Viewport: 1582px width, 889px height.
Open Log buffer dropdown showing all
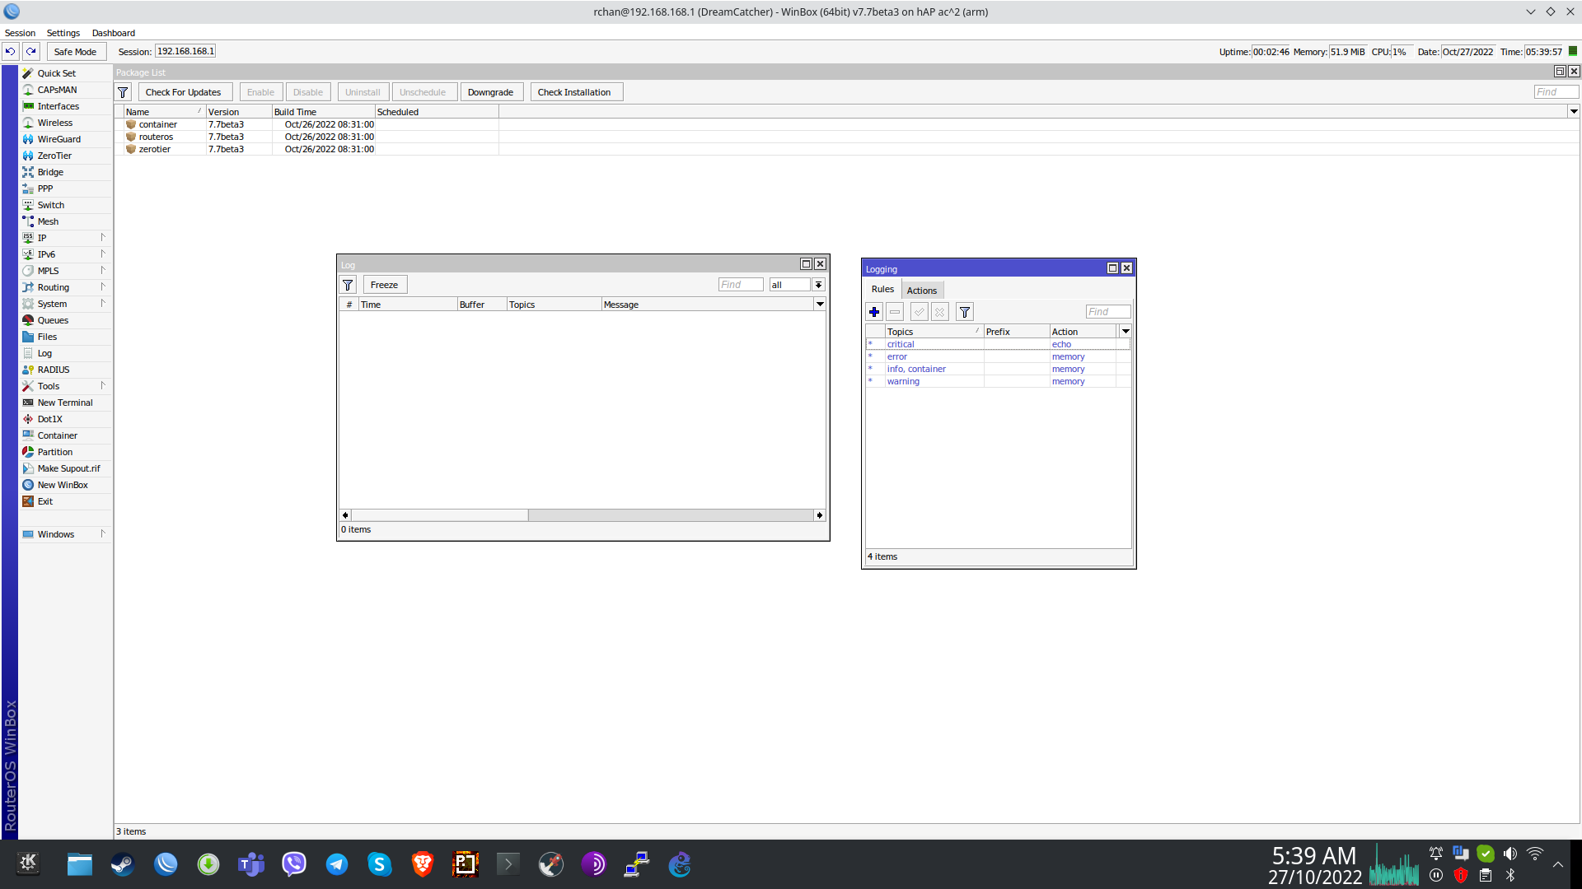[x=818, y=285]
